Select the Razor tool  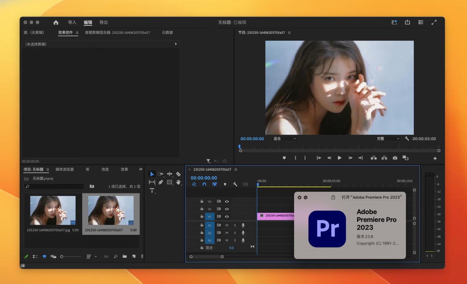click(x=178, y=174)
